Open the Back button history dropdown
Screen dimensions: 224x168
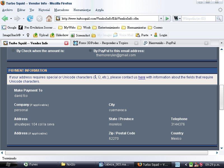[11, 18]
